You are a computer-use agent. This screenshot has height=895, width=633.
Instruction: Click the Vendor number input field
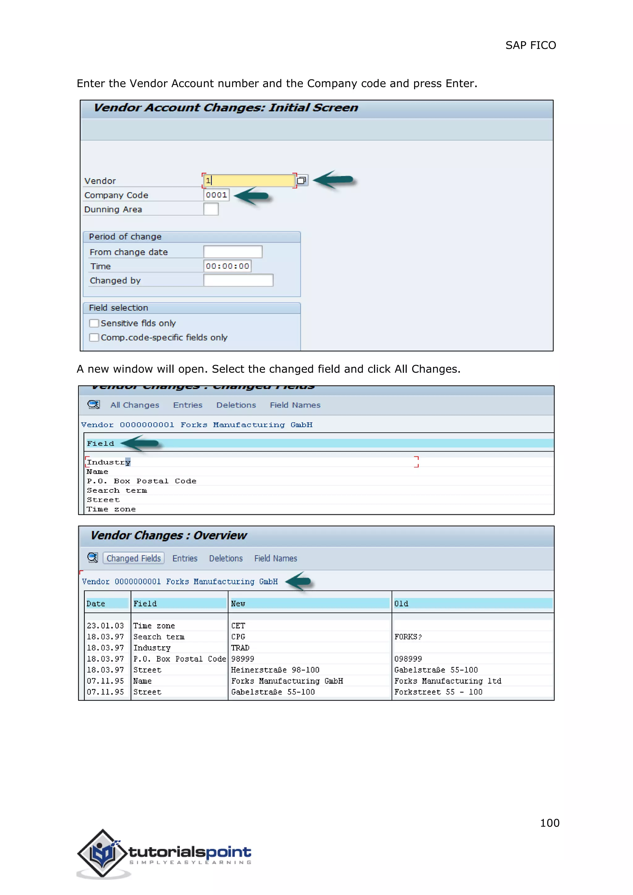[x=249, y=180]
